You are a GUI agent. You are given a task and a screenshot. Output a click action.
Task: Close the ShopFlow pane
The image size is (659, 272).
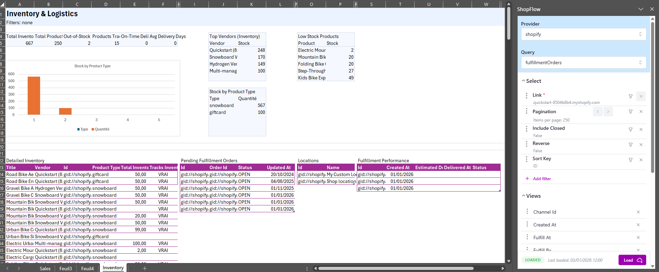click(652, 9)
